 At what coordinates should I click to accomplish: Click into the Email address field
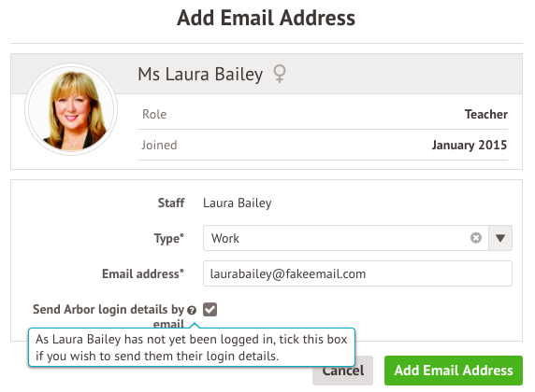[x=357, y=273]
